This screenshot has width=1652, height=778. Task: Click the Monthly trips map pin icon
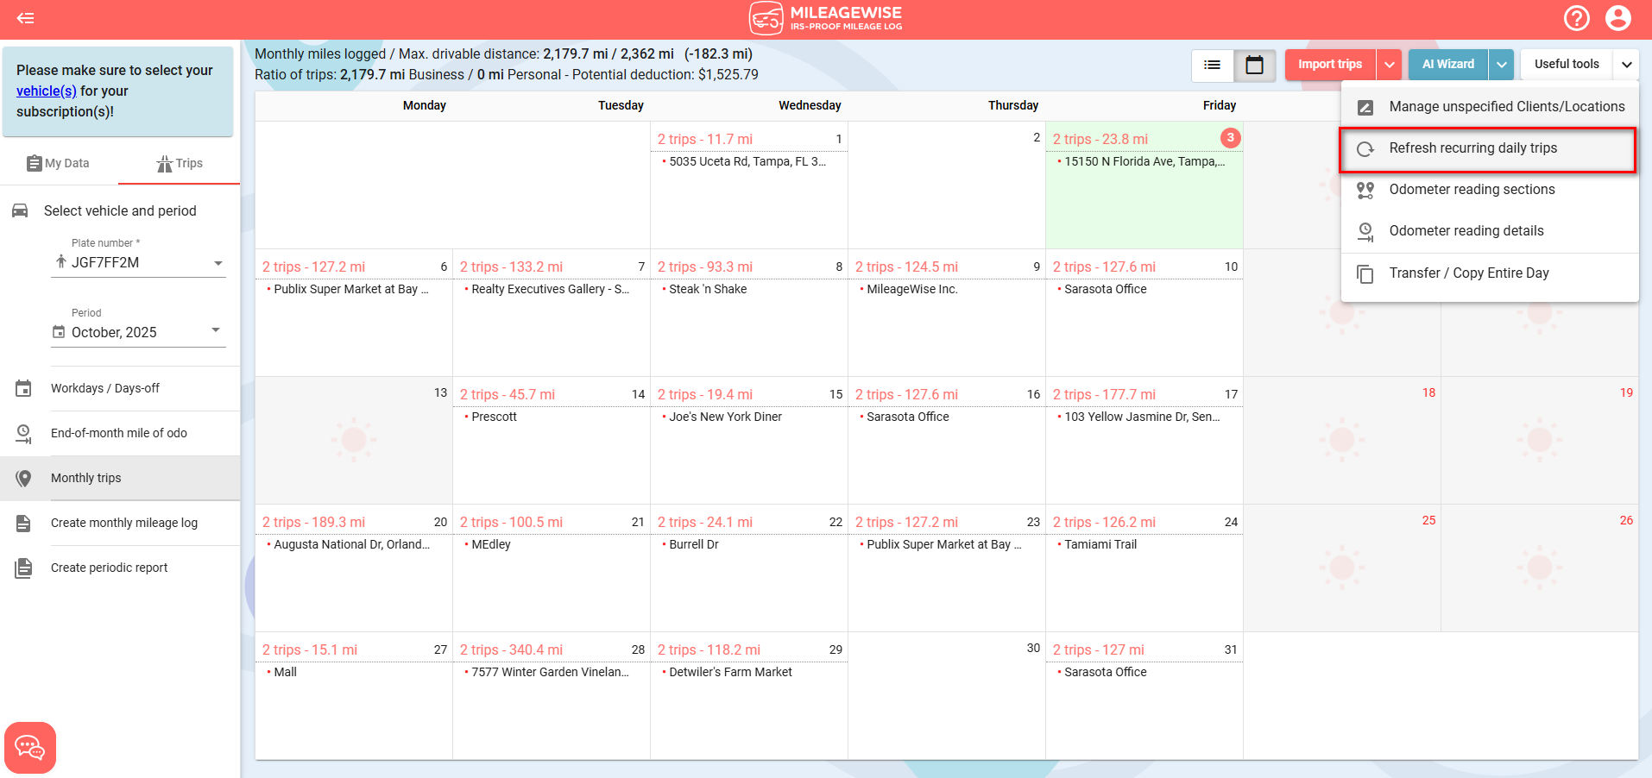pos(23,479)
